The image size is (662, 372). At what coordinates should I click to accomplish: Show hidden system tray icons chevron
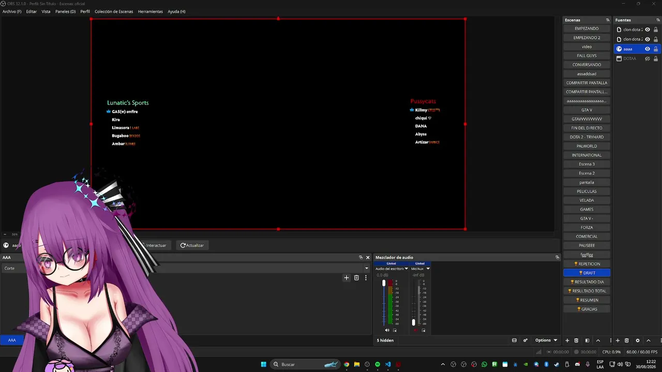[443, 364]
